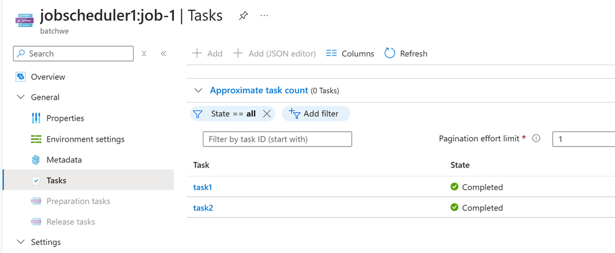The width and height of the screenshot is (615, 253).
Task: Open the task2 link
Action: 203,207
